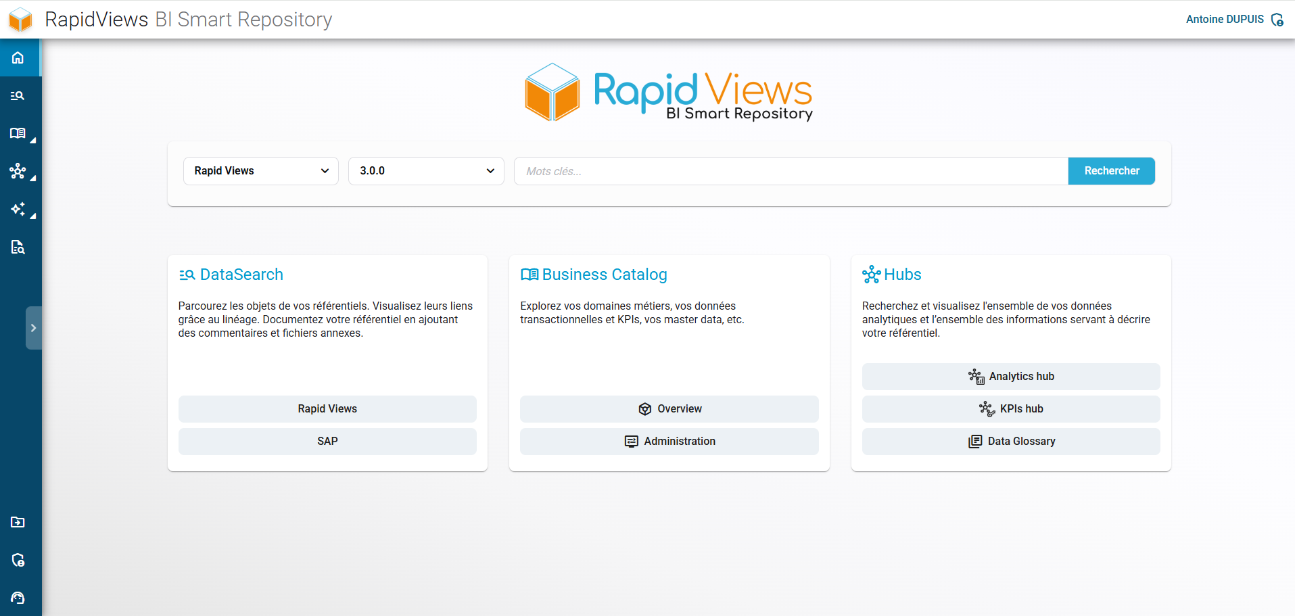Image resolution: width=1295 pixels, height=616 pixels.
Task: Click the DataSearch card heading
Action: pyautogui.click(x=241, y=275)
